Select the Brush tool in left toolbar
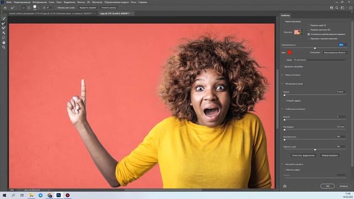Image resolution: width=354 pixels, height=199 pixels. tap(4, 28)
